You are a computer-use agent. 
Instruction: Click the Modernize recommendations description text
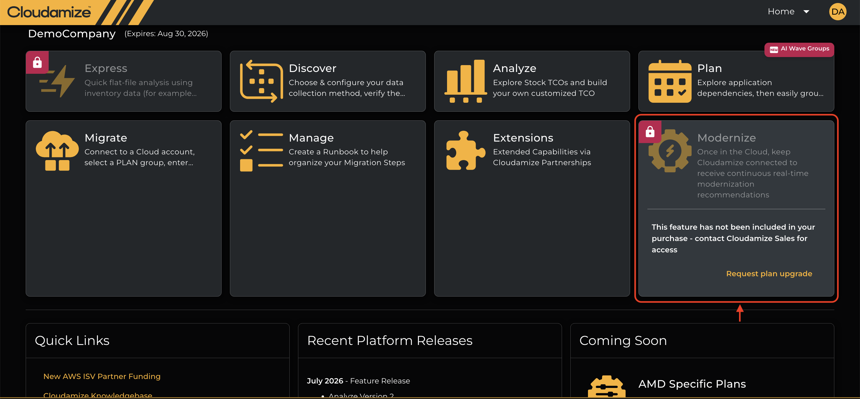(752, 173)
